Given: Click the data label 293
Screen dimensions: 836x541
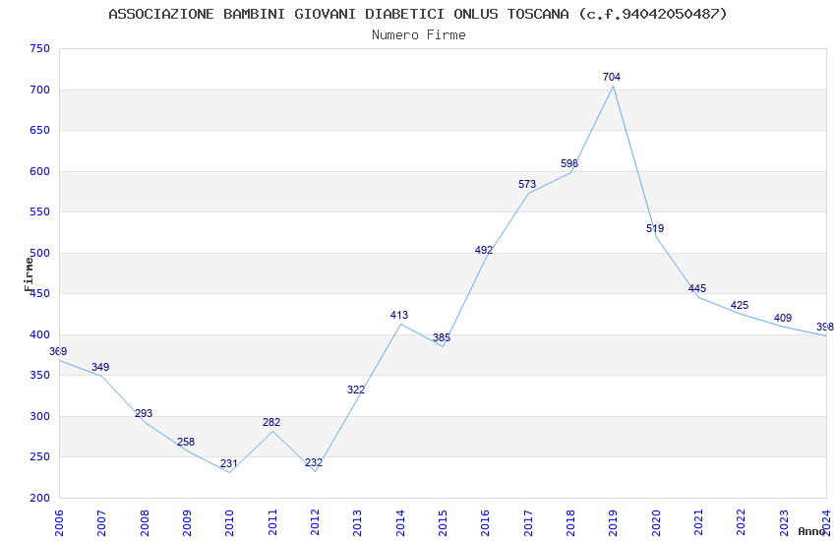Looking at the screenshot, I should [144, 413].
